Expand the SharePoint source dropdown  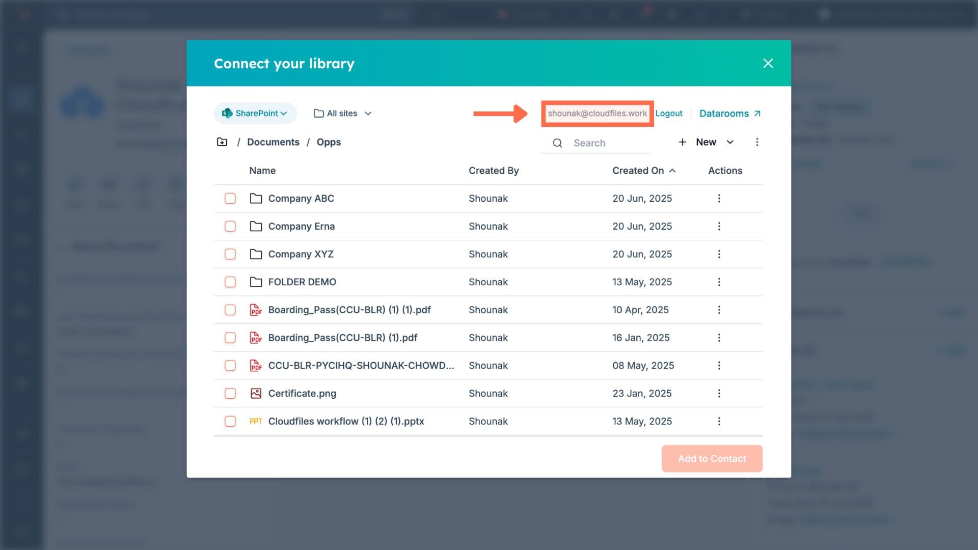[284, 113]
